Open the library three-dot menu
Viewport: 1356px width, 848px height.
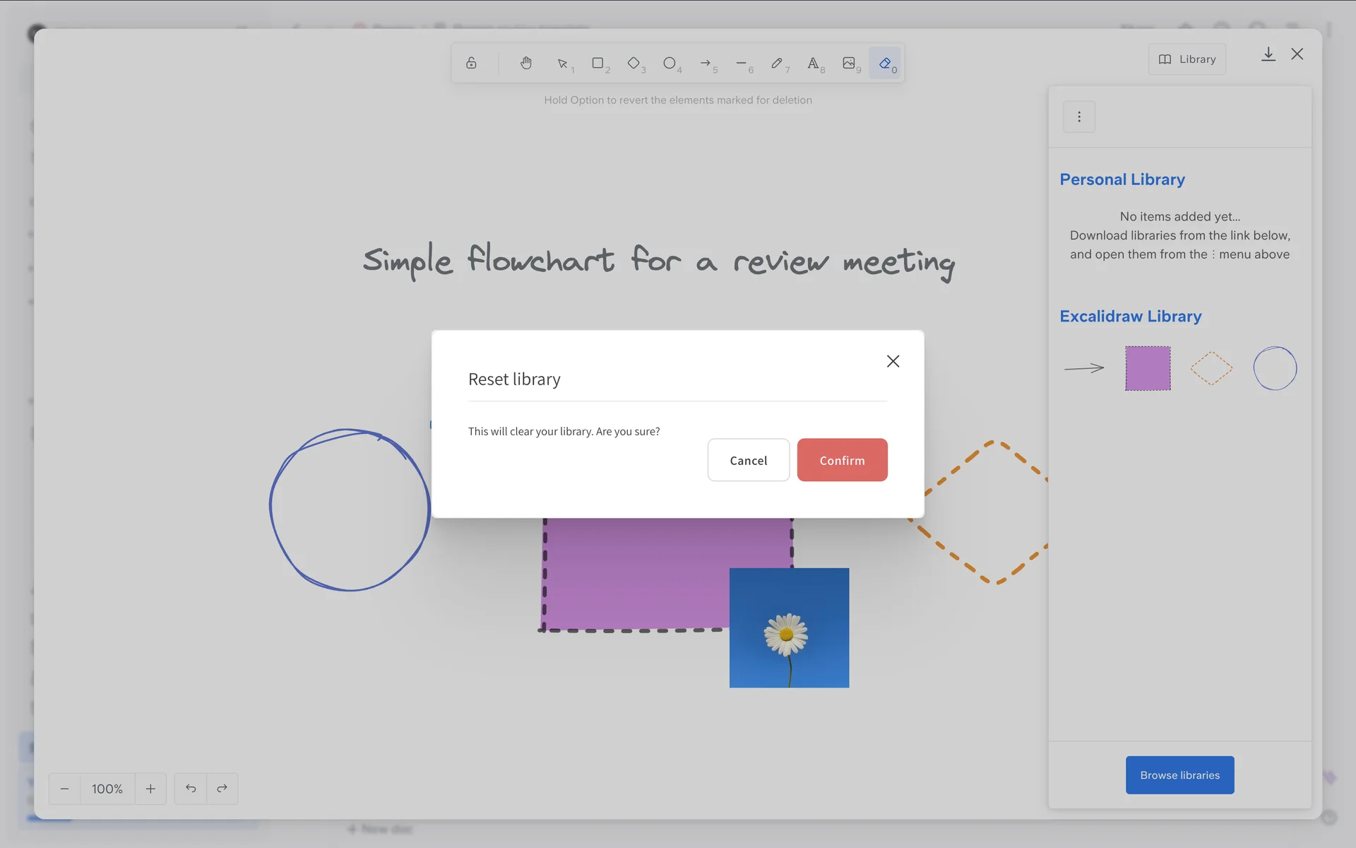pos(1078,117)
